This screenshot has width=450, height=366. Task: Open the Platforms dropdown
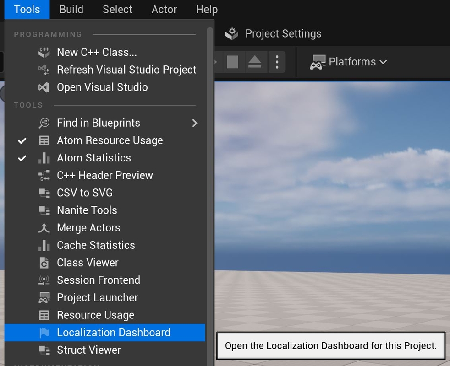349,62
